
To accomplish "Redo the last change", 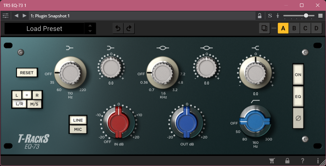I will pos(129,28).
